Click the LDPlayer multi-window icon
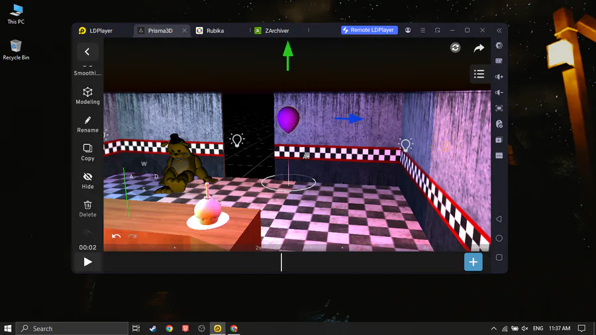The width and height of the screenshot is (596, 335). (438, 30)
